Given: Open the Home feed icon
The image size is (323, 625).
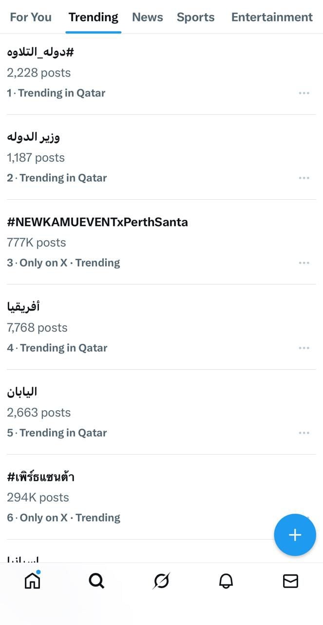Looking at the screenshot, I should tap(32, 581).
